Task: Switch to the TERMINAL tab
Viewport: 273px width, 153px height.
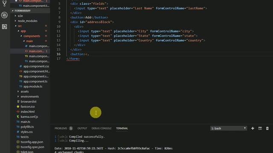Action: pyautogui.click(x=122, y=128)
